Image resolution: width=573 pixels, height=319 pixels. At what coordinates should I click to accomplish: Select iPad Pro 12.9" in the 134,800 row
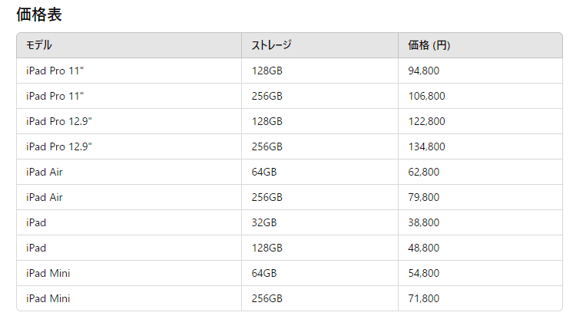coord(58,146)
